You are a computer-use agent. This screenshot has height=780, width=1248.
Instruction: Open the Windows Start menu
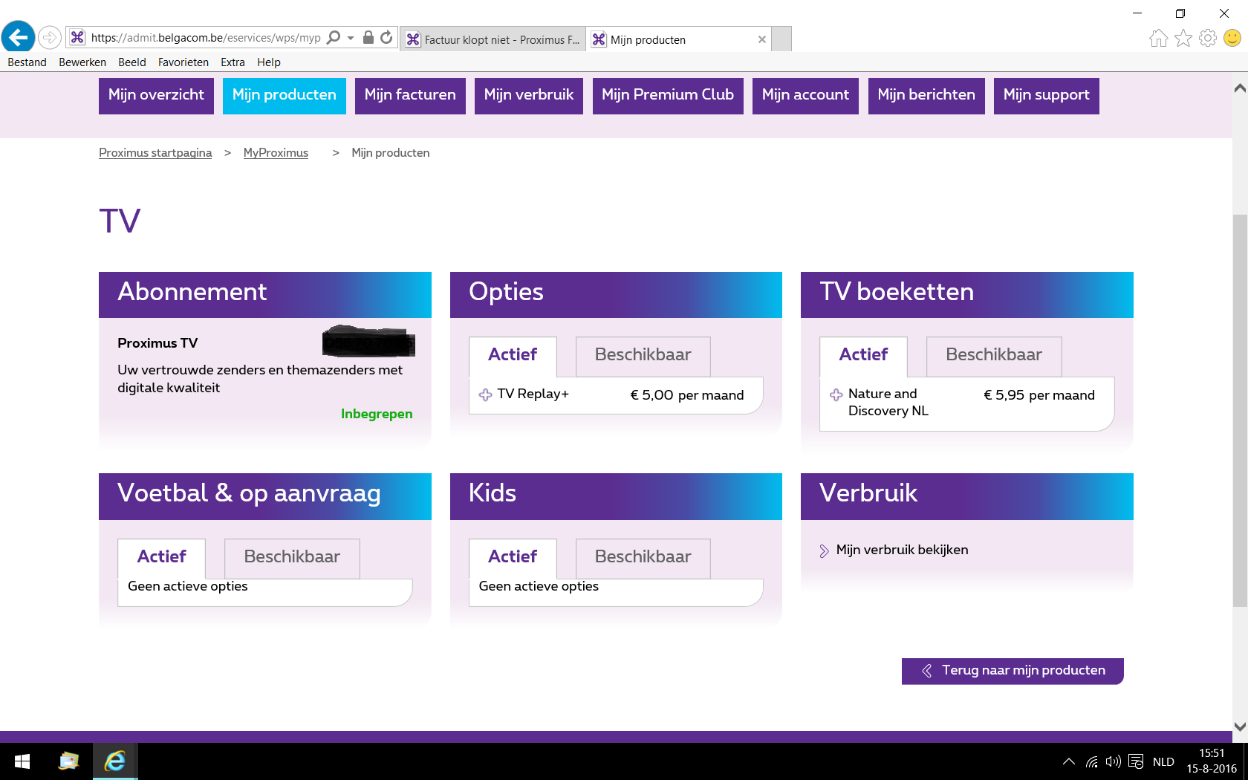click(22, 761)
